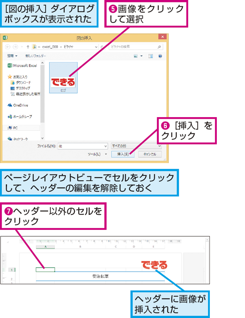245x318 pixels.
Task: Click the Back arrow navigation icon
Action: pyautogui.click(x=8, y=47)
